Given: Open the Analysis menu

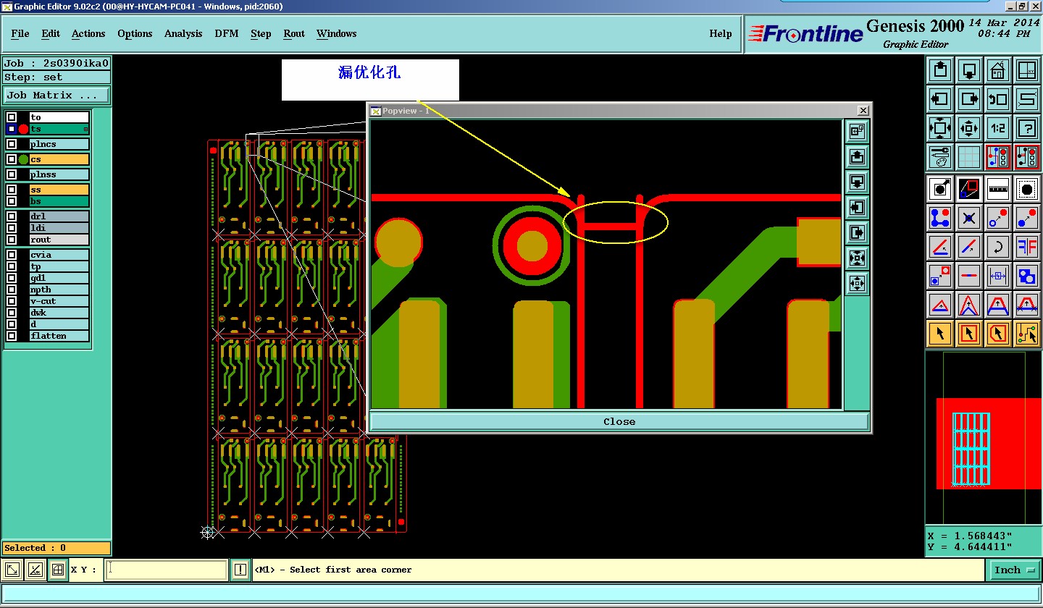Looking at the screenshot, I should click(183, 33).
